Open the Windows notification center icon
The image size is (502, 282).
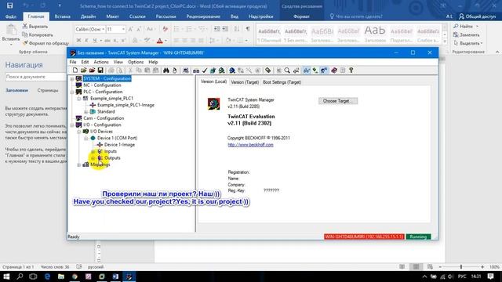[x=491, y=277]
